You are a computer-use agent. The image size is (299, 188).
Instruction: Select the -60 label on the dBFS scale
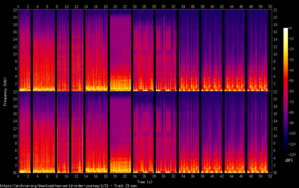tap(293, 91)
